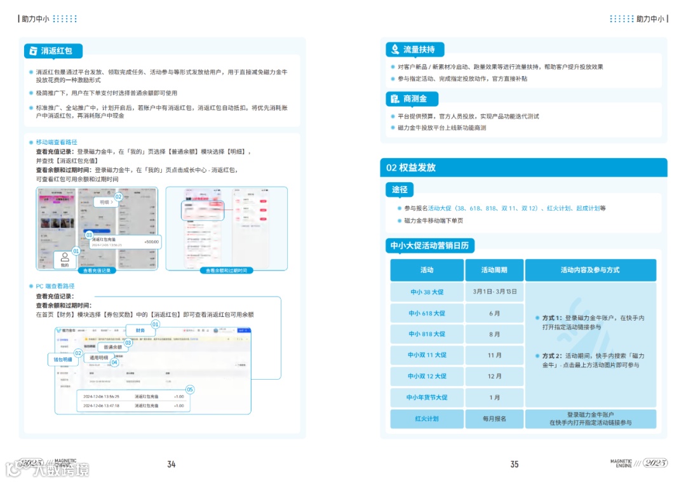Click the 活动 column header
The width and height of the screenshot is (686, 482).
(427, 270)
